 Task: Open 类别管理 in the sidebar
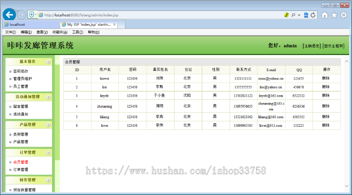[x=20, y=134]
